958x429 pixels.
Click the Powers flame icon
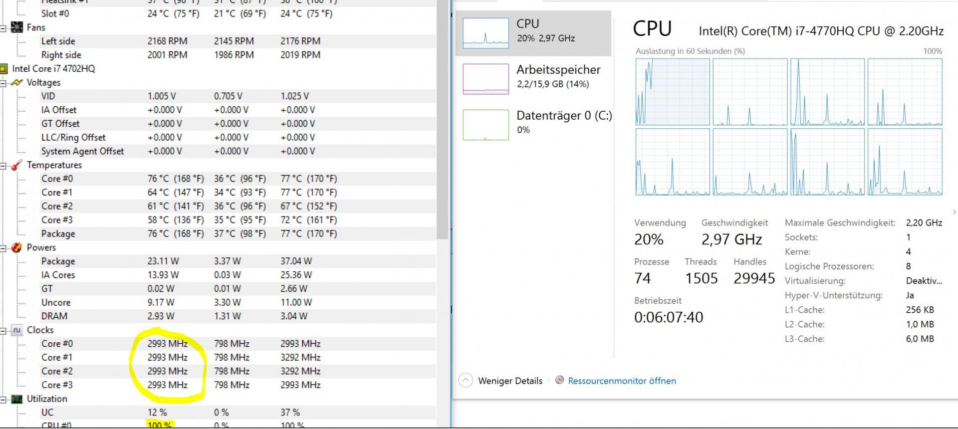17,247
